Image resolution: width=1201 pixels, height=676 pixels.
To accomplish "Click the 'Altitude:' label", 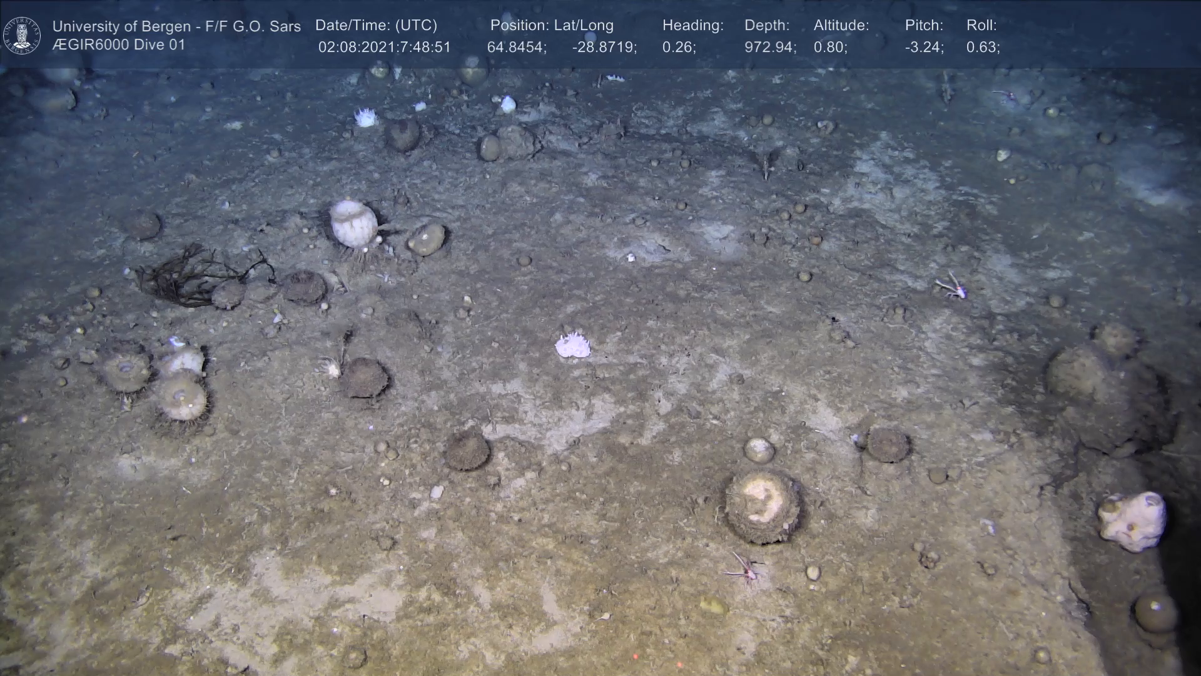I will coord(841,26).
